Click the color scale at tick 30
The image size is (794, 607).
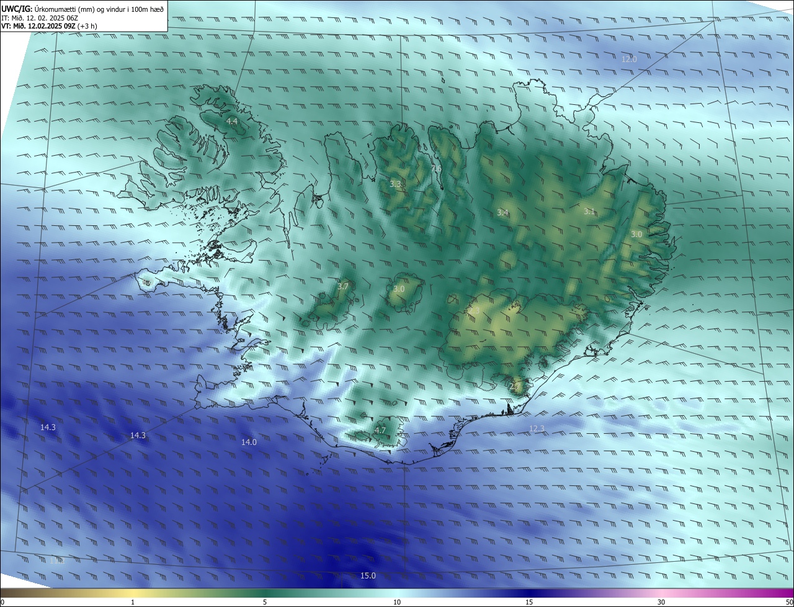tap(661, 602)
